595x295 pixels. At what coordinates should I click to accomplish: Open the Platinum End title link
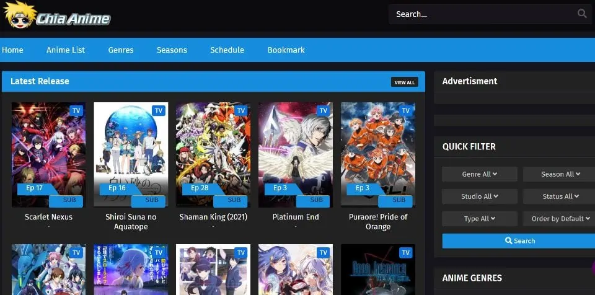click(296, 217)
